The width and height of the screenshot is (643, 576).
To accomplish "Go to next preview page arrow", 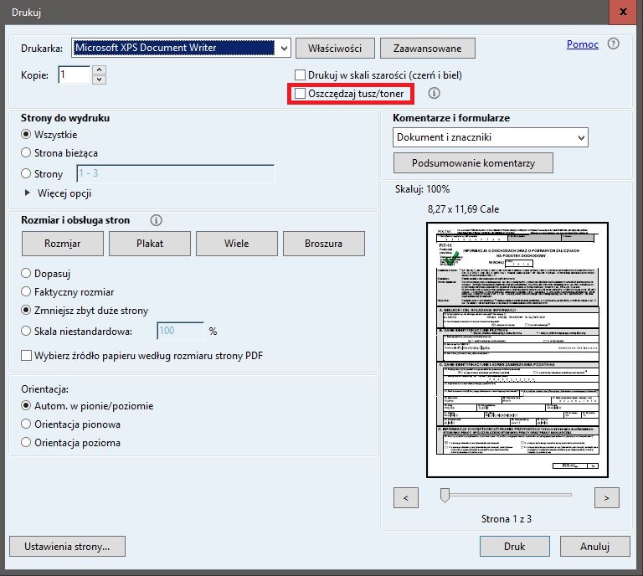I will click(x=606, y=497).
